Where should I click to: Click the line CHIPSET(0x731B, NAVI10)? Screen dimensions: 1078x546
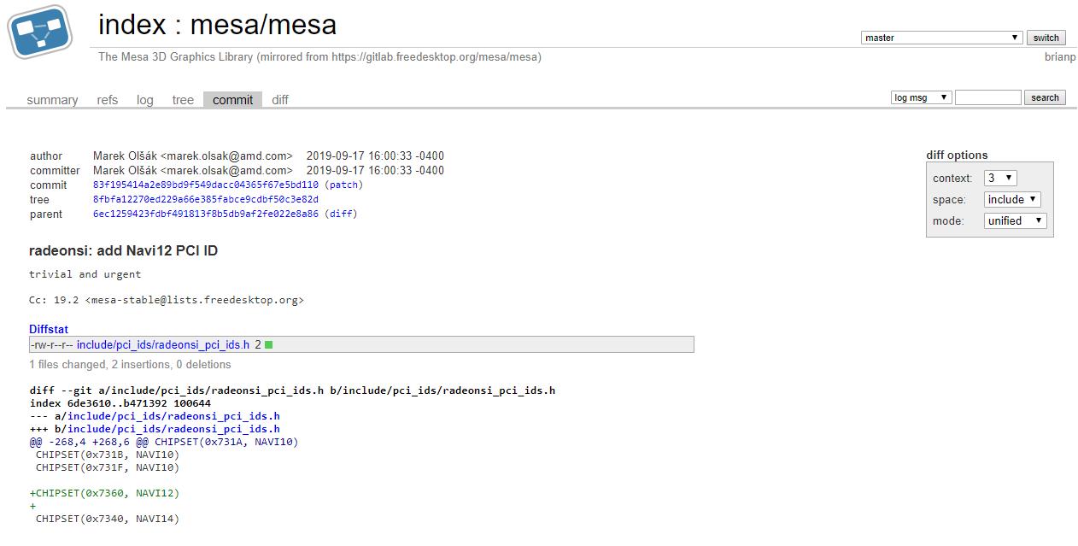(108, 455)
